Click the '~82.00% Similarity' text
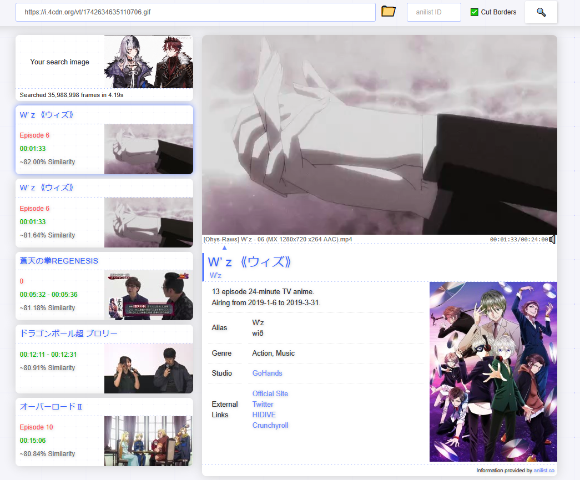The width and height of the screenshot is (580, 480). tap(47, 162)
